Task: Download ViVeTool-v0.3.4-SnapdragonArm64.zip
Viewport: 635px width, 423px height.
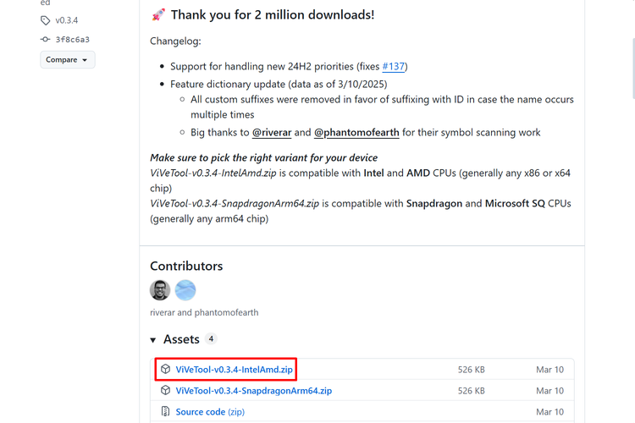Action: click(253, 391)
